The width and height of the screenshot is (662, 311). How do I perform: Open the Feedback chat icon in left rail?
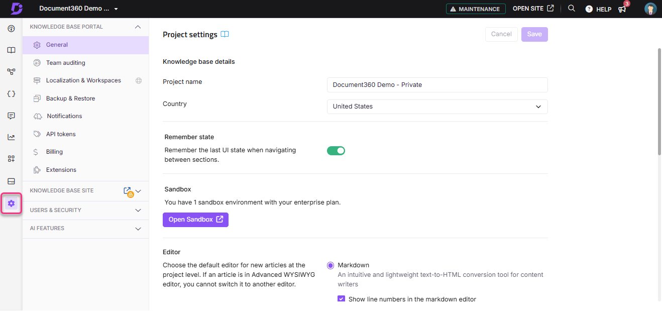(x=11, y=116)
